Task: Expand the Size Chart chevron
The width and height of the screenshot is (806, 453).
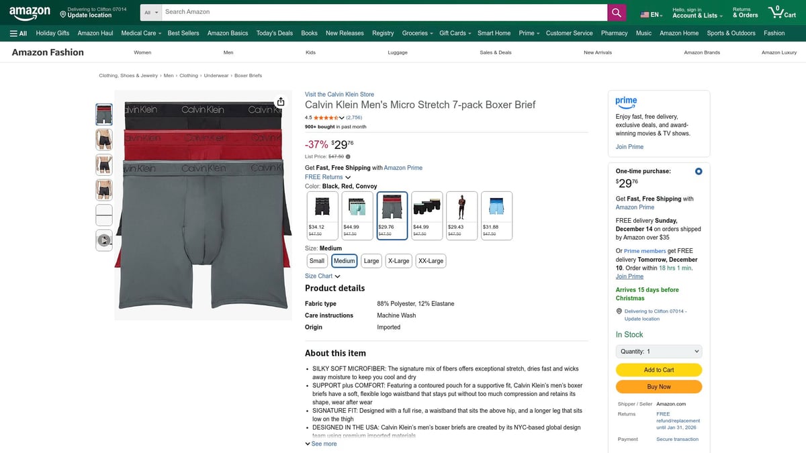Action: [337, 276]
